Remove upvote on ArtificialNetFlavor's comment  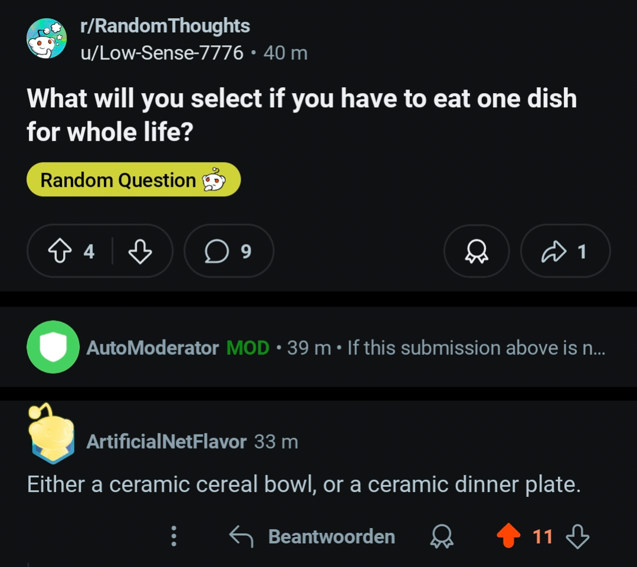tap(508, 536)
